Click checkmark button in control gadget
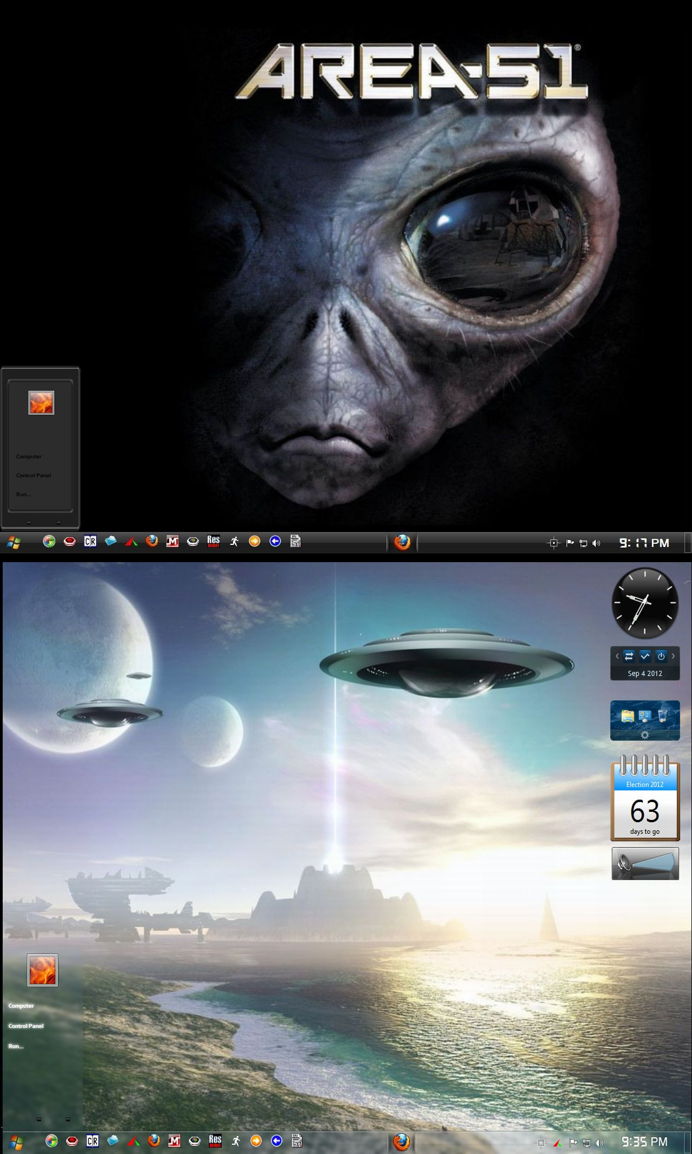This screenshot has height=1154, width=692. pyautogui.click(x=645, y=656)
